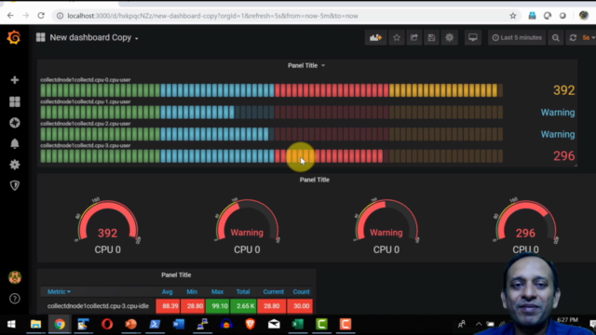Click the collectdnode1collectd.cpu-2.cpu-user label
Screen dimensions: 596x335
click(85, 124)
